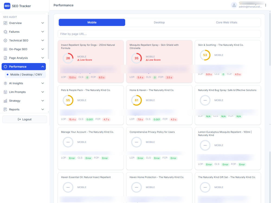Click the LCP 15.4 s value
The width and height of the screenshot is (271, 203).
pos(72,119)
